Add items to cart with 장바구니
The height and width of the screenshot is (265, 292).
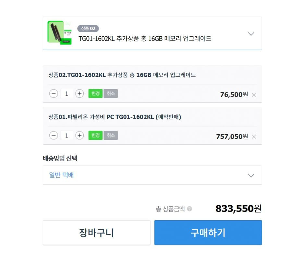point(96,233)
